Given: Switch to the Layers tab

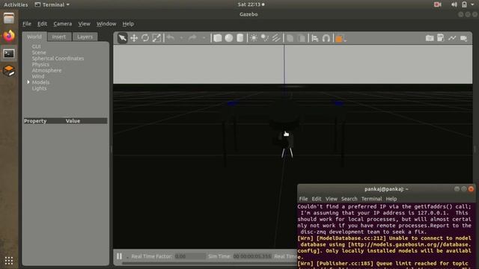Looking at the screenshot, I should [85, 37].
